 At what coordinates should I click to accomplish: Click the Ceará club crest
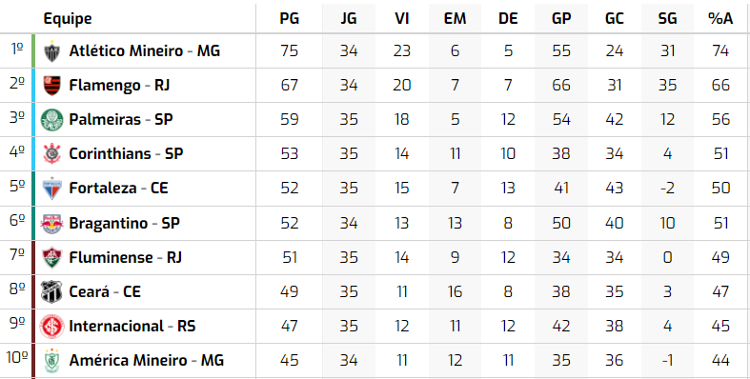(x=51, y=292)
